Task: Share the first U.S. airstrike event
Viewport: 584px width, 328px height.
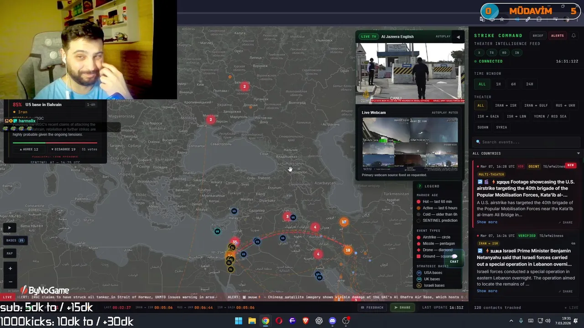Action: click(566, 222)
